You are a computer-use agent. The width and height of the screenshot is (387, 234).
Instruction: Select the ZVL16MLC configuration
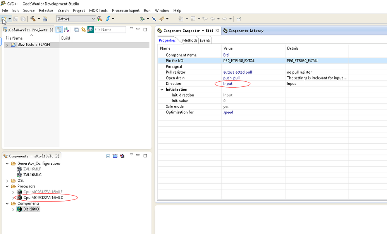point(32,175)
